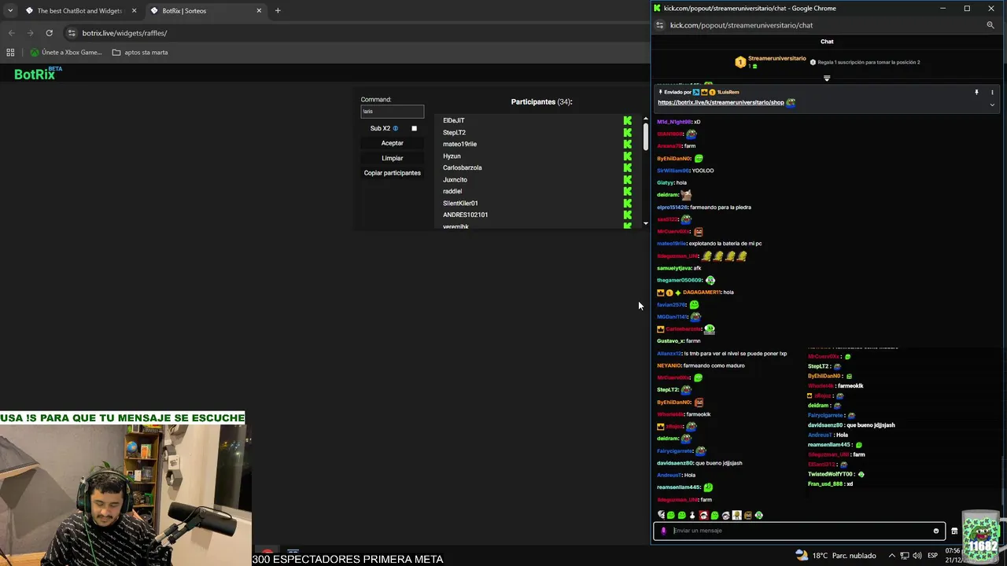
Task: Expand the leaderboard arrow under Streameruniversitario
Action: 827,78
